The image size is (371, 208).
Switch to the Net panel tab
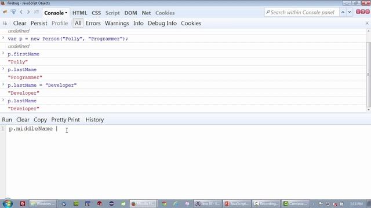pyautogui.click(x=146, y=13)
